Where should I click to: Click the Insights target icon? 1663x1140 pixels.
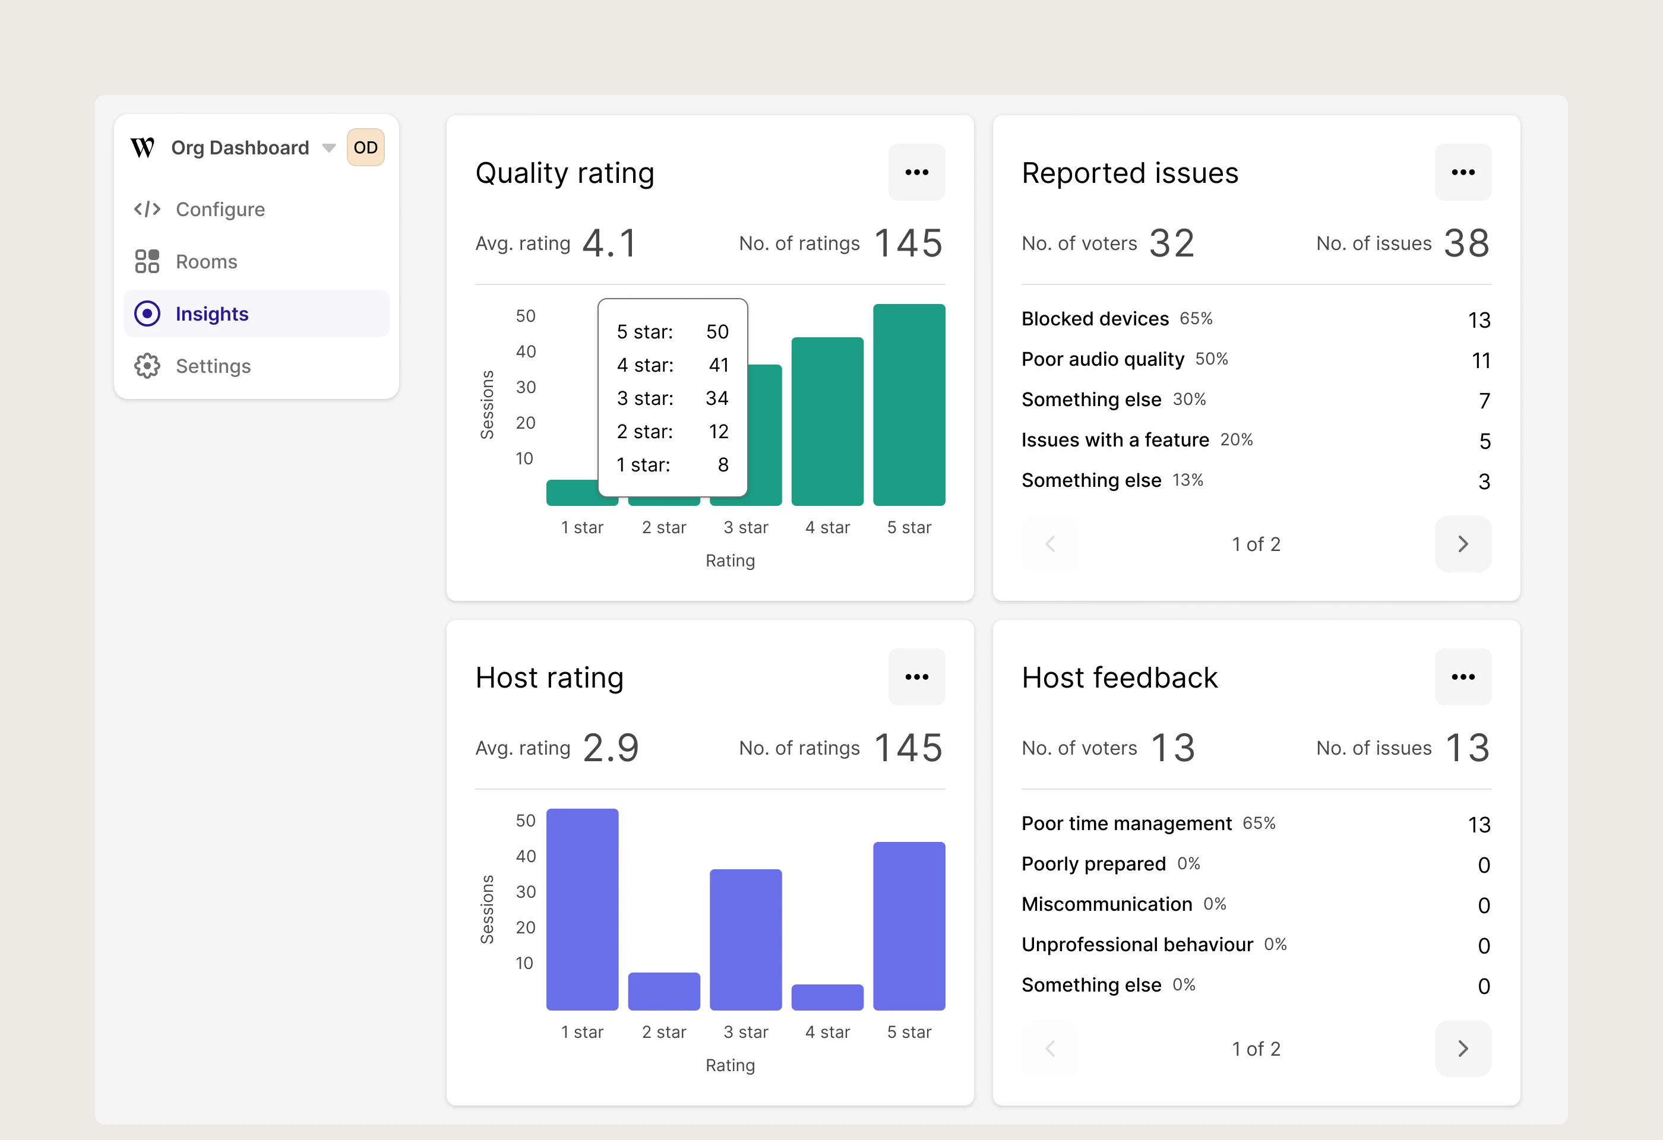pyautogui.click(x=147, y=313)
